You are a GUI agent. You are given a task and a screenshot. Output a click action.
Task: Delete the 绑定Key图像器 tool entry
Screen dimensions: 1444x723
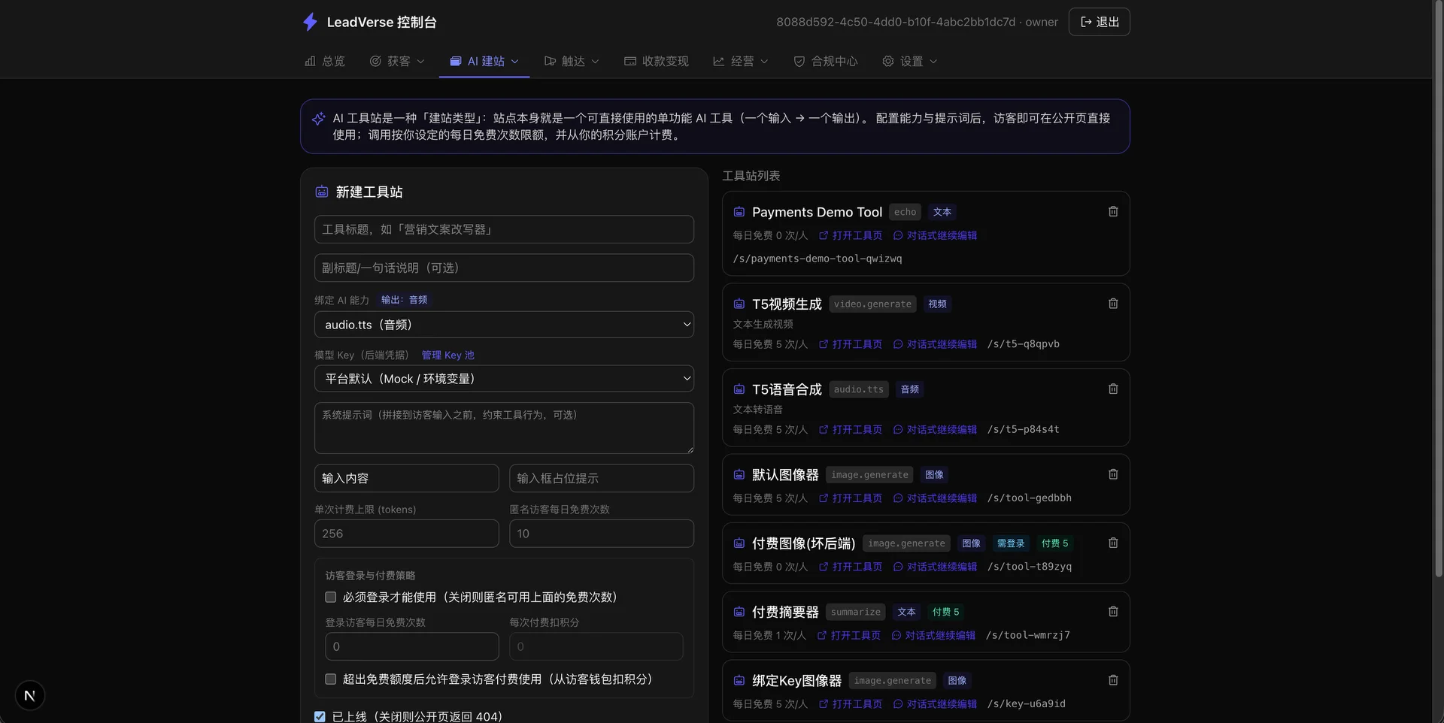coord(1113,680)
